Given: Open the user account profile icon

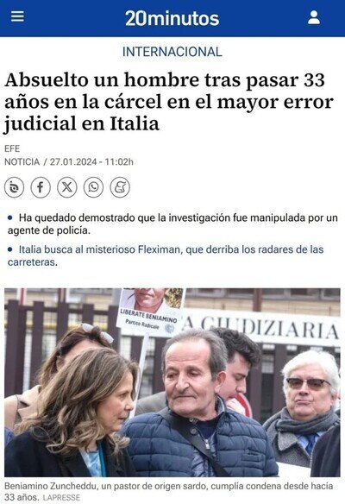Looking at the screenshot, I should pos(314,17).
